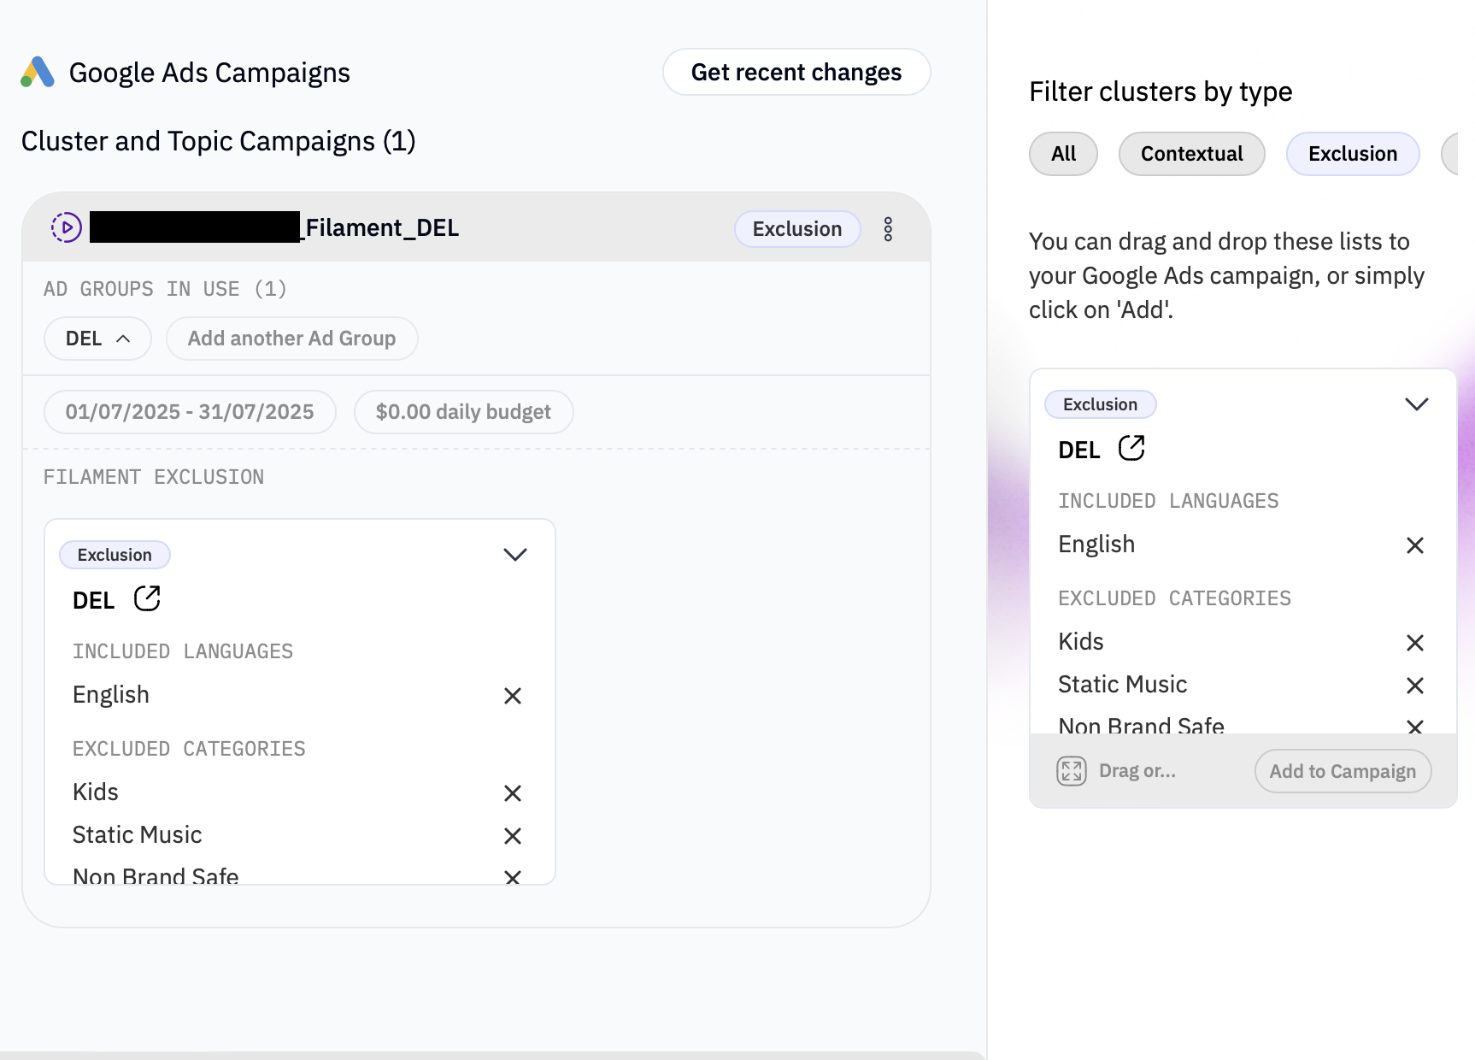Filter clusters by Contextual
Image resolution: width=1475 pixels, height=1060 pixels.
[1191, 154]
